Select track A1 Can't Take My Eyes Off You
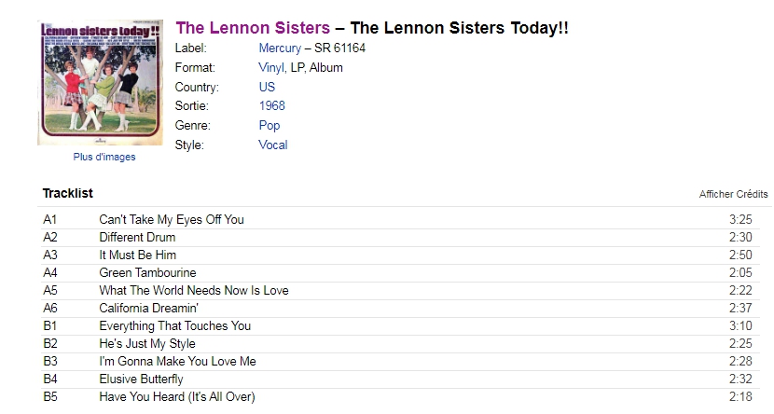 click(401, 219)
